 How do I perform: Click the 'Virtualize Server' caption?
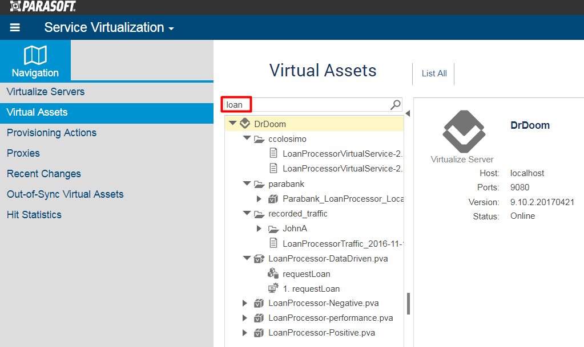tap(462, 160)
